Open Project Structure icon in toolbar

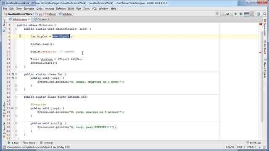258,14
